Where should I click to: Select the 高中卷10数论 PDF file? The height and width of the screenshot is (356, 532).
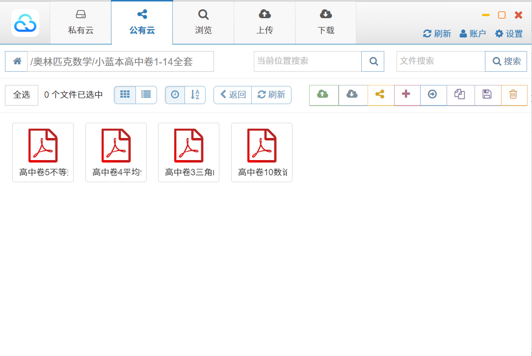262,152
